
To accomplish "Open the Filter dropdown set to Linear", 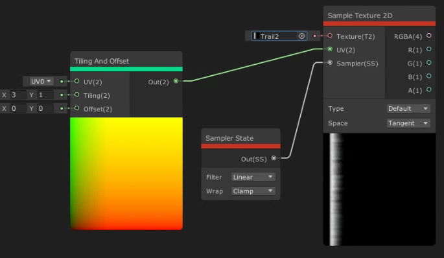I will [253, 177].
